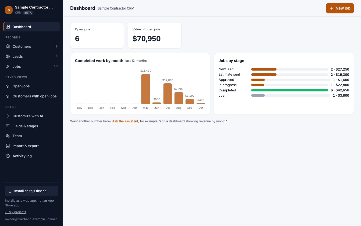361x226 pixels.
Task: Click the Customize with AI sparkle icon
Action: coord(8,116)
